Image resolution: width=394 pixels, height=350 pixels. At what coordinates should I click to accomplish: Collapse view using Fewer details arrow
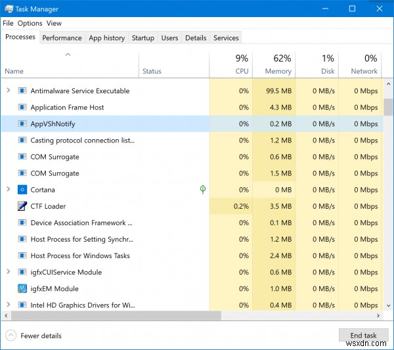click(x=11, y=336)
